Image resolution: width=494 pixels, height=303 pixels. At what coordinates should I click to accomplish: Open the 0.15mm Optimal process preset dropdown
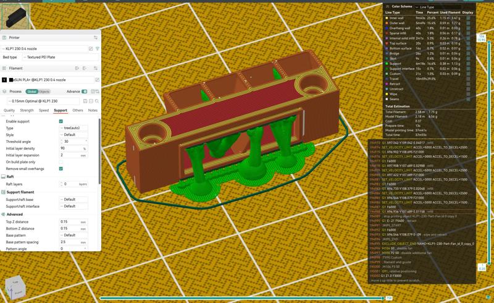pos(43,101)
